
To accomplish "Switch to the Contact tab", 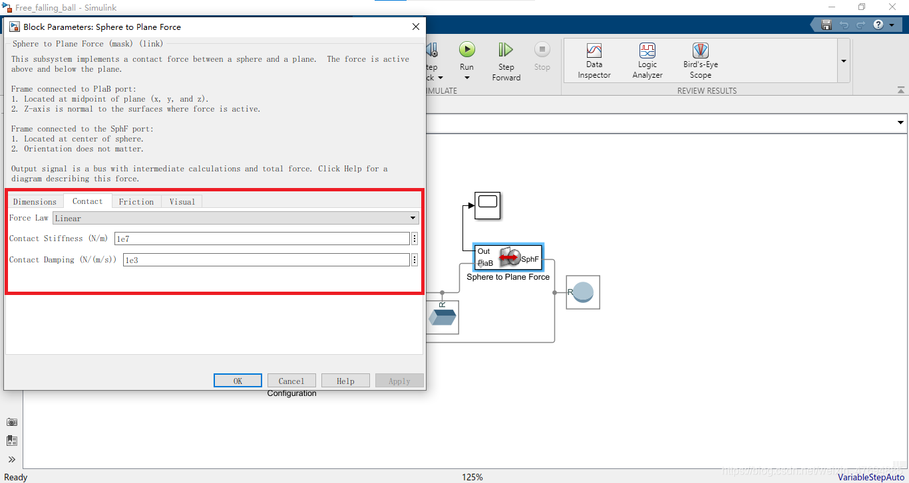I will (x=87, y=201).
